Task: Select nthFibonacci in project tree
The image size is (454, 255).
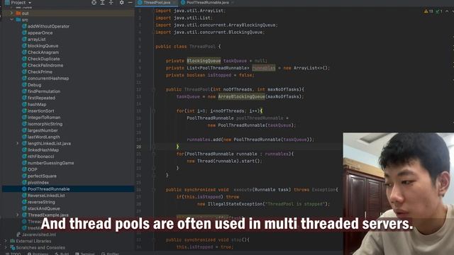Action: (x=41, y=157)
